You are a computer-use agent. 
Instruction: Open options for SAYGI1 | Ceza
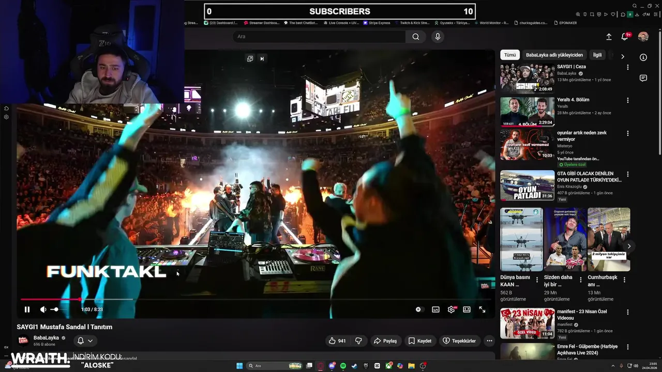628,67
